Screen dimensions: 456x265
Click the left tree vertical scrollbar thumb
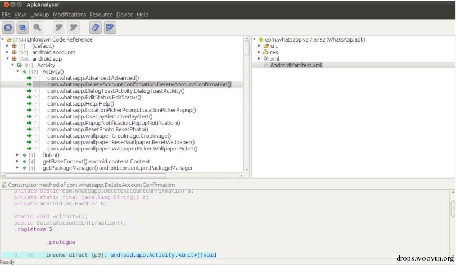click(247, 48)
